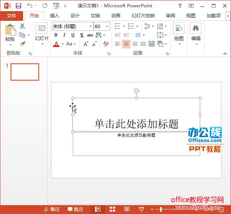Open Clipboard pane launcher in 剪贴板 group
The width and height of the screenshot is (231, 214).
[x=30, y=54]
